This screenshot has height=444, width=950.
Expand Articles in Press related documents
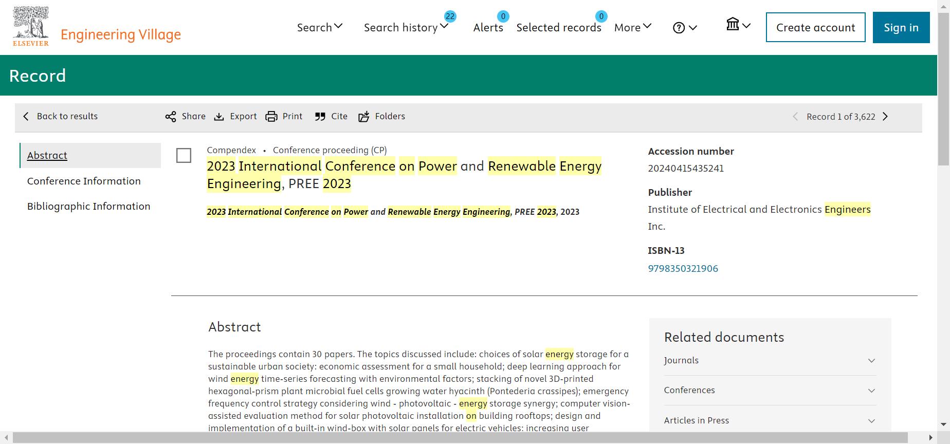coord(770,420)
